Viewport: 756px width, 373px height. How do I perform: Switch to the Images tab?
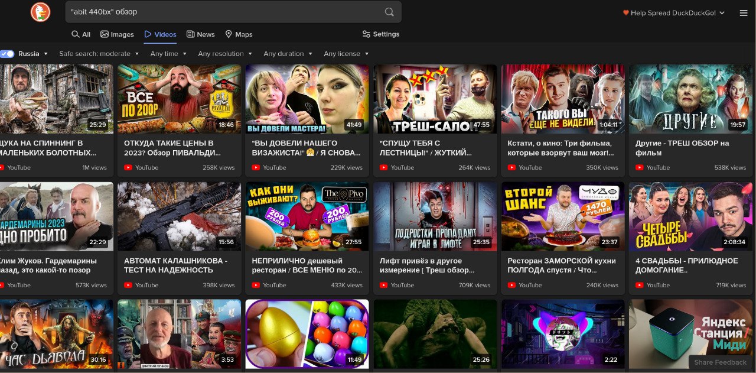tap(117, 34)
